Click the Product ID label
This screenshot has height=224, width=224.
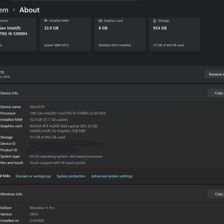point(9,150)
